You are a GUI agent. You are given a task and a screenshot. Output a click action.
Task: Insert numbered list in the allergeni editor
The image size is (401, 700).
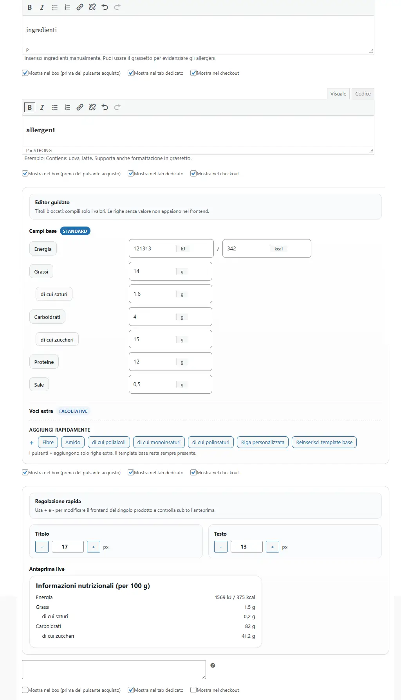tap(67, 107)
